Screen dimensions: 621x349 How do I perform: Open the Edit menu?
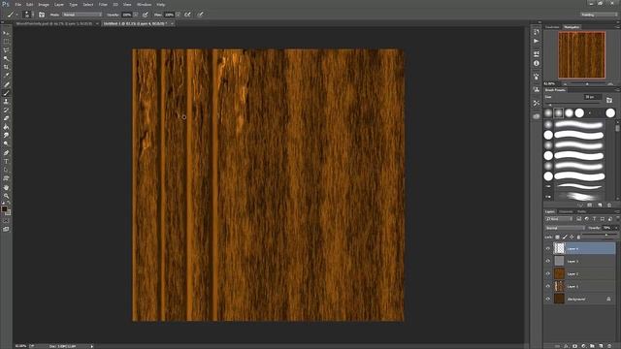30,4
